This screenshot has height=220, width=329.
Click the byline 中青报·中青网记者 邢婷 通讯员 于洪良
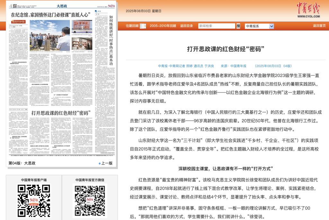(186, 66)
